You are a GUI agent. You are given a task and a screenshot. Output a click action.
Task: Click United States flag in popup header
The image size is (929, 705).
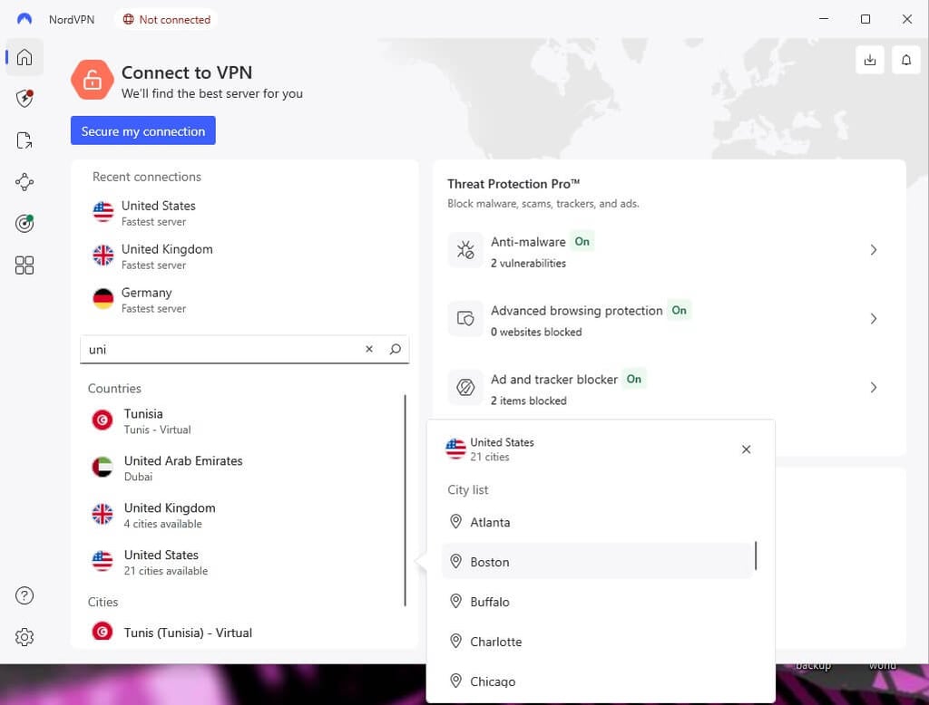tap(455, 449)
